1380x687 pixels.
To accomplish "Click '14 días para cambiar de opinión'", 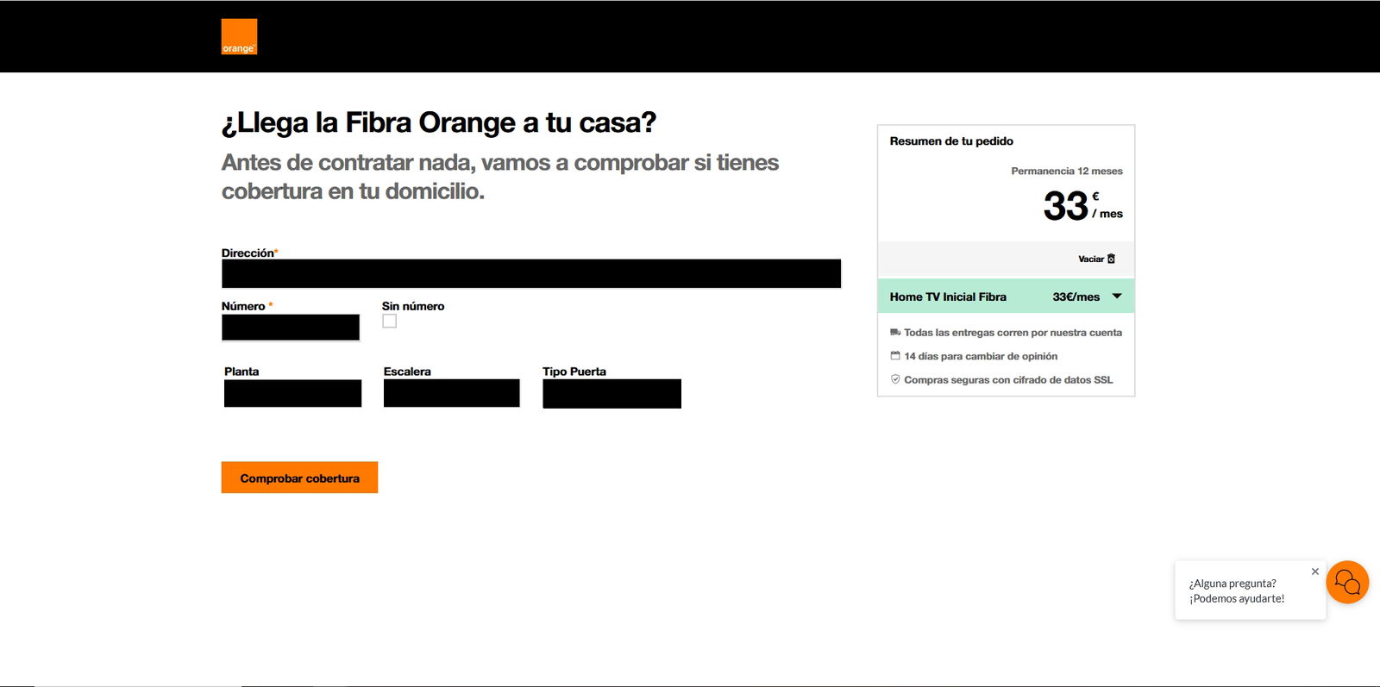I will tap(981, 356).
